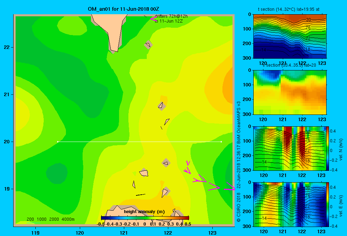Viewport: 347px width, 236px height.
Task: Click the title OM_an01 for 11-Jun-2018 00Z
Action: click(x=123, y=9)
